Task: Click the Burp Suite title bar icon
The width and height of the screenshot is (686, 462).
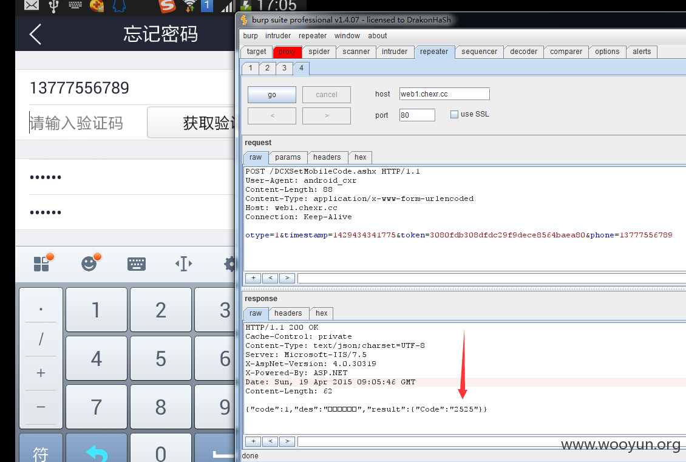Action: [x=245, y=20]
